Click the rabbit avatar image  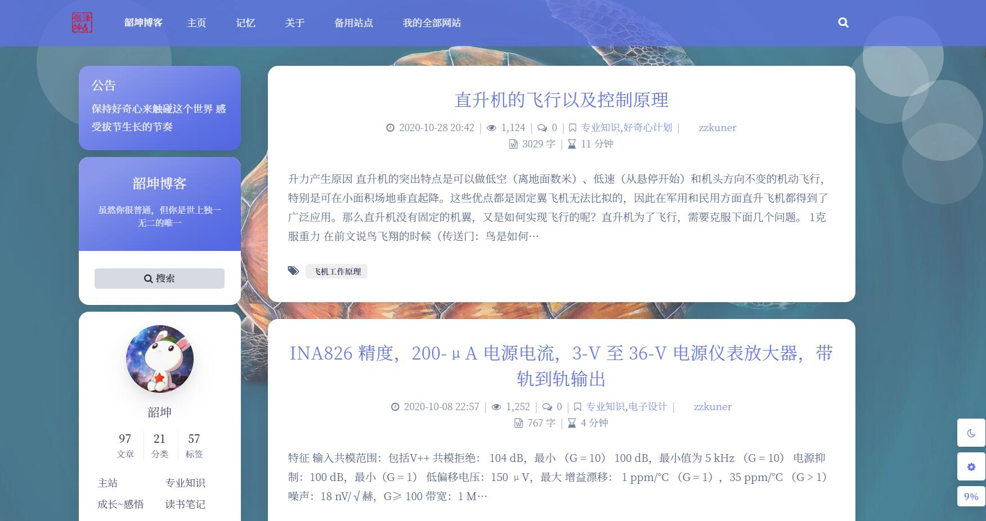coord(160,359)
